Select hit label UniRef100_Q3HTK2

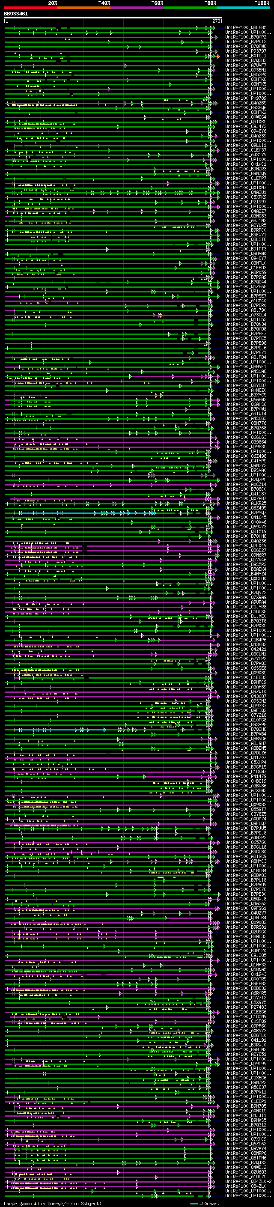point(246,113)
